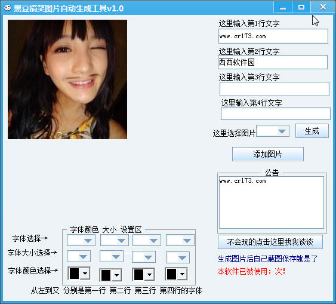The image size is (336, 304).
Task: Expand the fourth row font size dropdown
Action: point(178,257)
